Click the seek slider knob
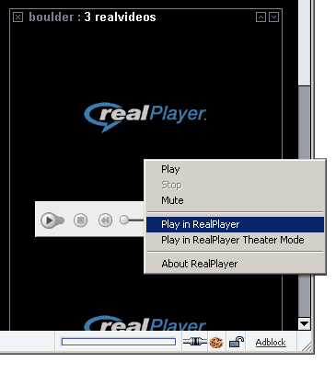336x373 pixels. click(x=124, y=220)
